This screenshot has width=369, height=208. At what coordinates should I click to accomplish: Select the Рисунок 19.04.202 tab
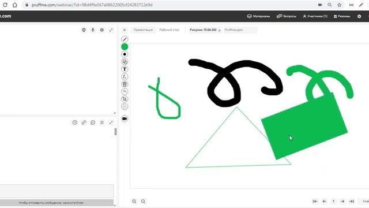(x=203, y=30)
